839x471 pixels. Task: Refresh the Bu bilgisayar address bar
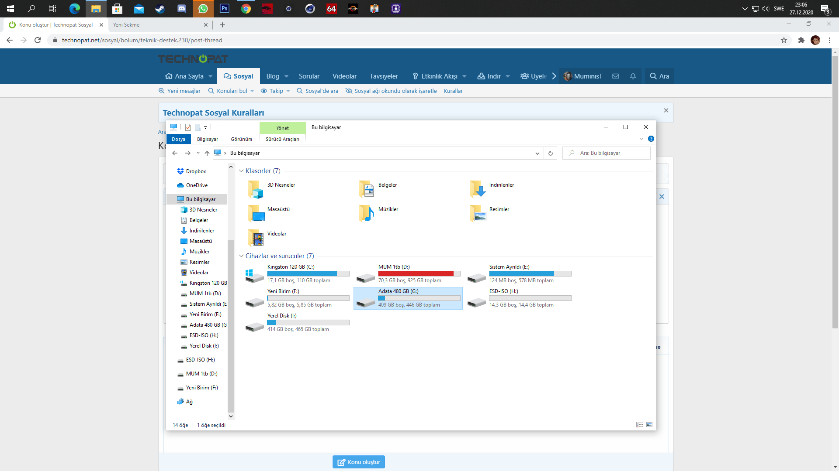[550, 153]
